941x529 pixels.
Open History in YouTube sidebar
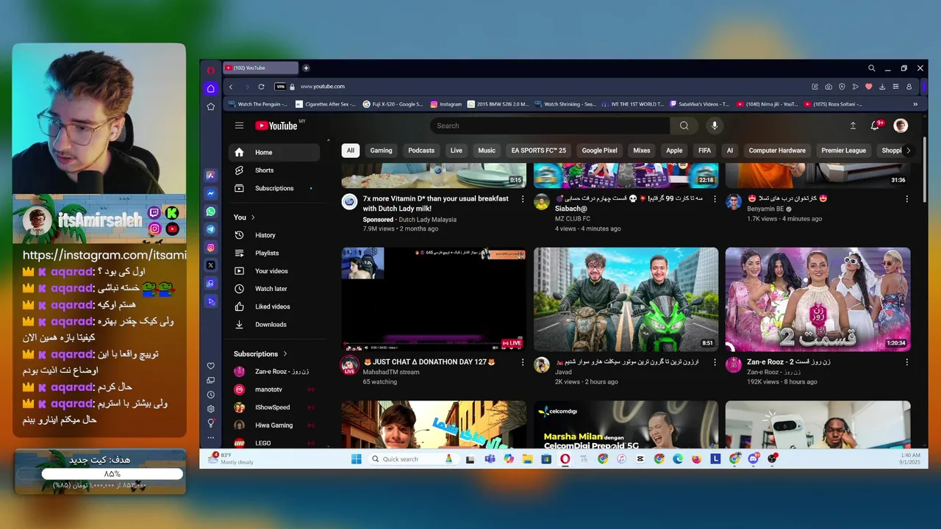point(274,235)
